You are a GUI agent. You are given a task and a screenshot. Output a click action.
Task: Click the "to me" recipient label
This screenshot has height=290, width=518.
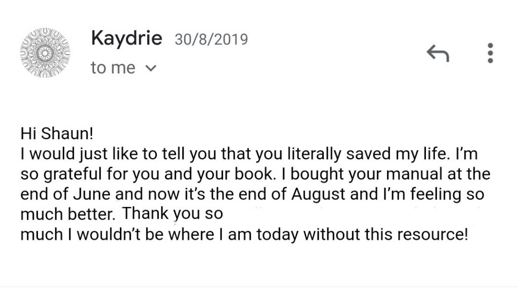click(113, 68)
